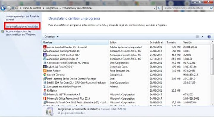Sort by the Se instaló el column header
This screenshot has width=214, height=117.
pos(157,42)
